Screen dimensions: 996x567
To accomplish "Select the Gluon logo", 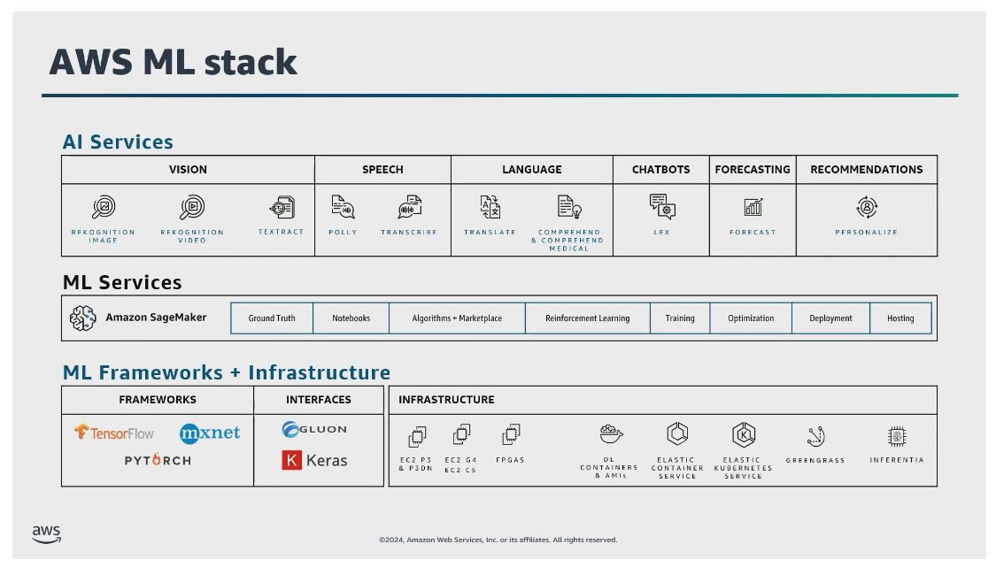I will 314,429.
